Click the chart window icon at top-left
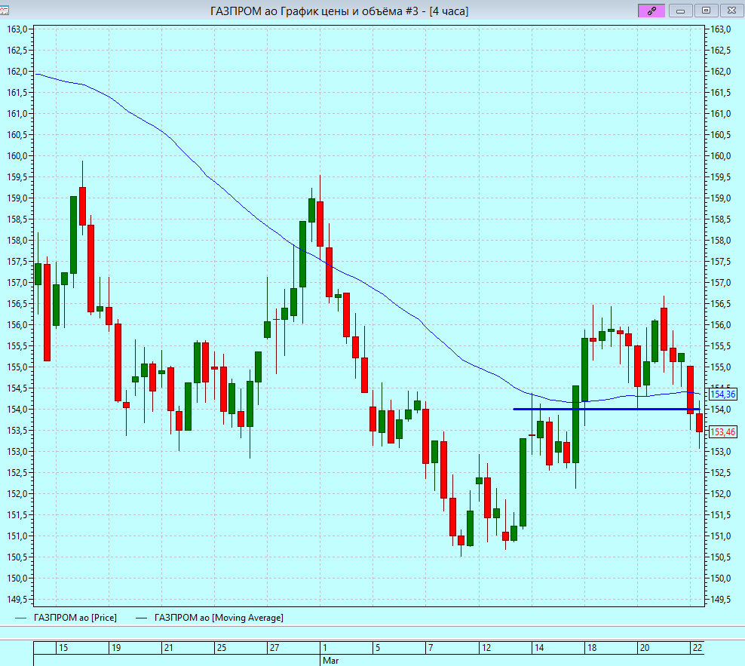 (x=5, y=10)
